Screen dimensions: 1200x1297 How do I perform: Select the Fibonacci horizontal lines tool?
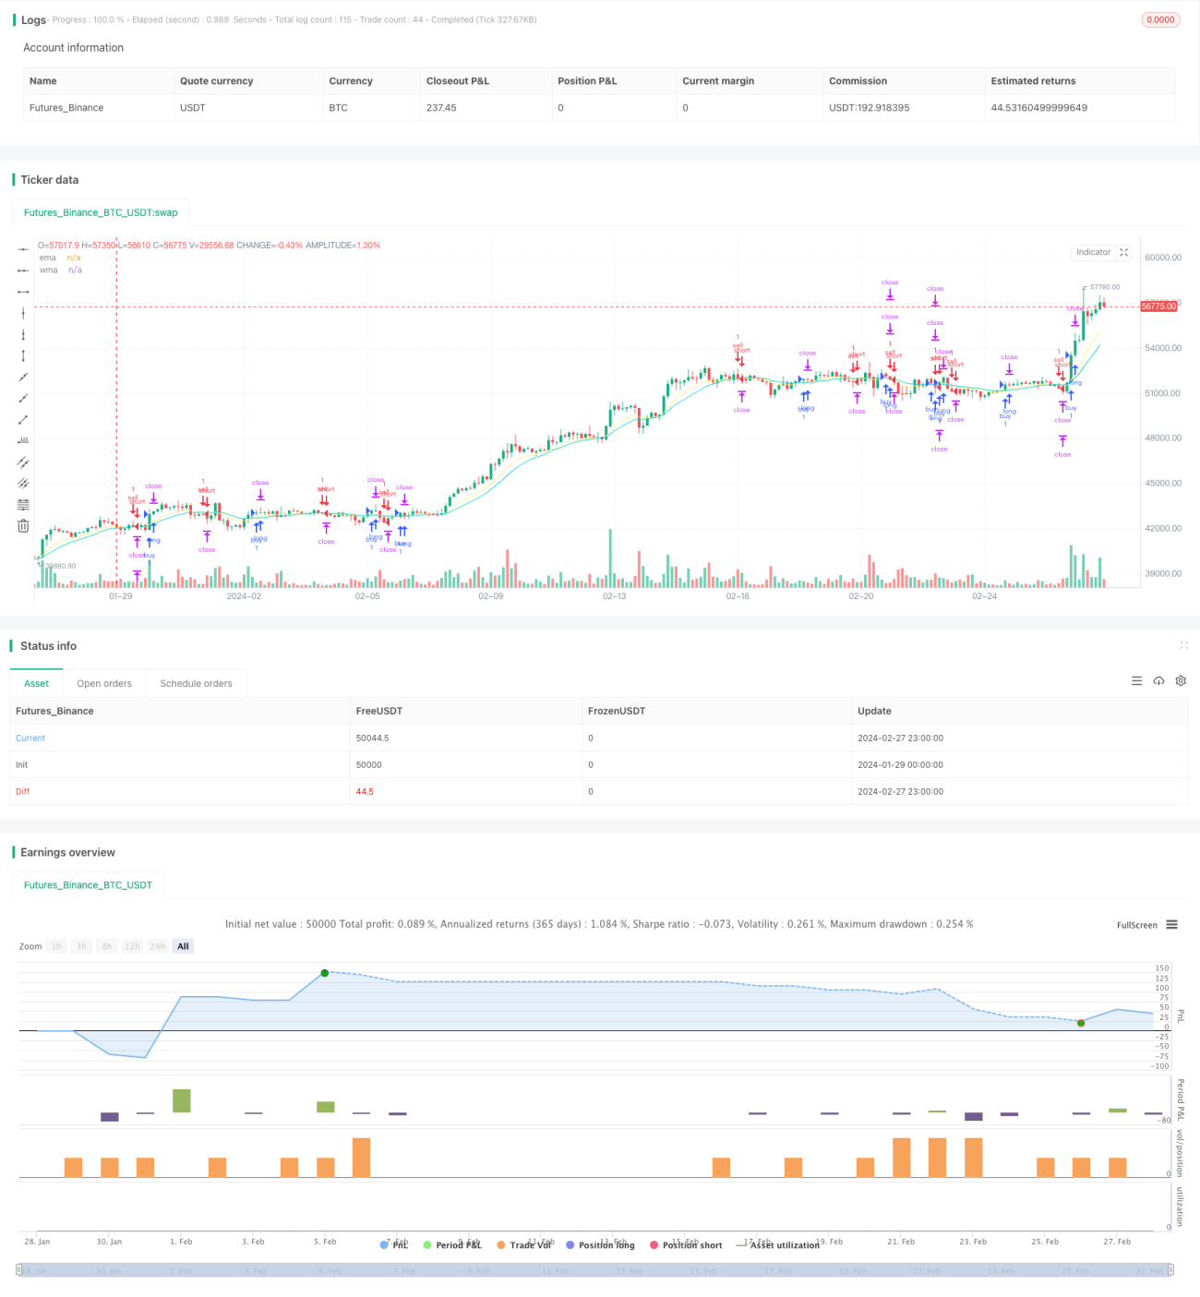click(x=23, y=504)
